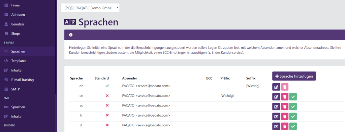Select Sprachen under E-MAILS
Image resolution: width=345 pixels, height=132 pixels.
(x=18, y=51)
